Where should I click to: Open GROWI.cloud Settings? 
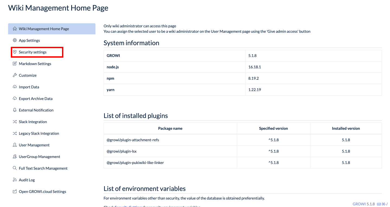pyautogui.click(x=43, y=192)
